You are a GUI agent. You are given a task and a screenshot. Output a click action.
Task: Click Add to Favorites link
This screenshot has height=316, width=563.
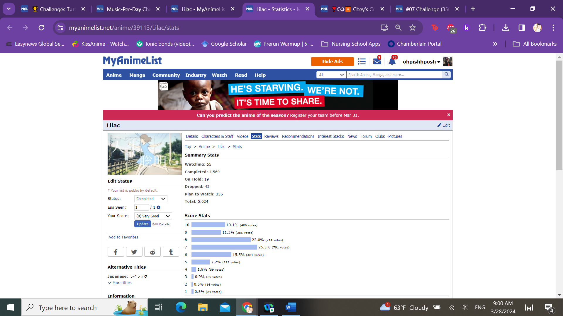(123, 237)
